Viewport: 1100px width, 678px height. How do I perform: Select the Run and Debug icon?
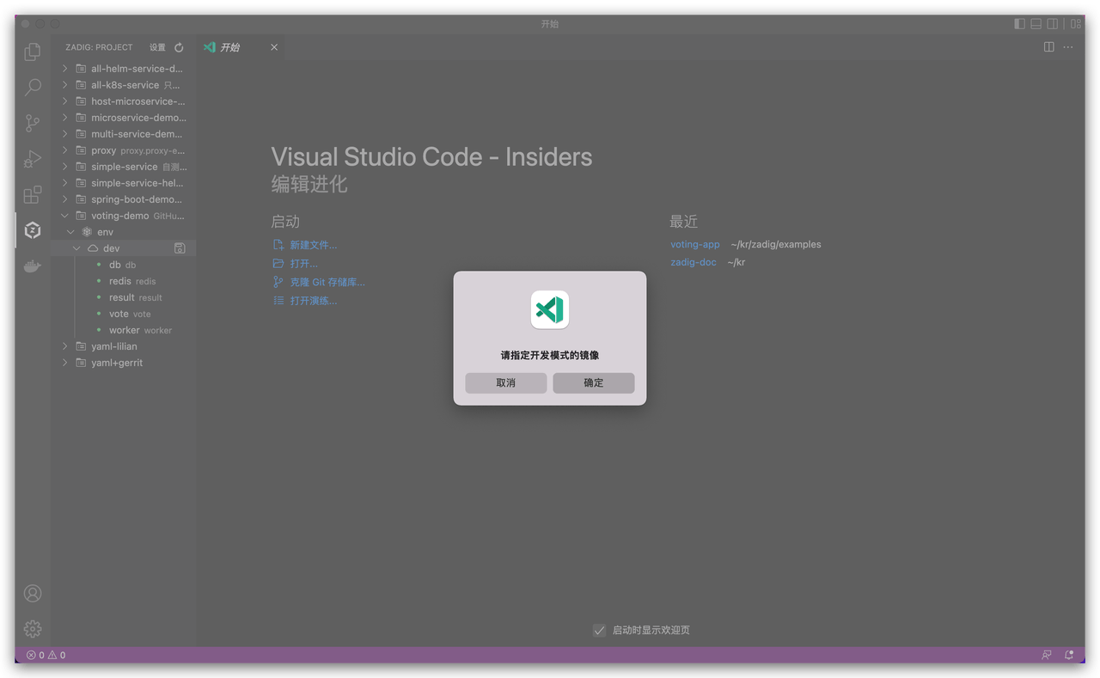tap(32, 158)
